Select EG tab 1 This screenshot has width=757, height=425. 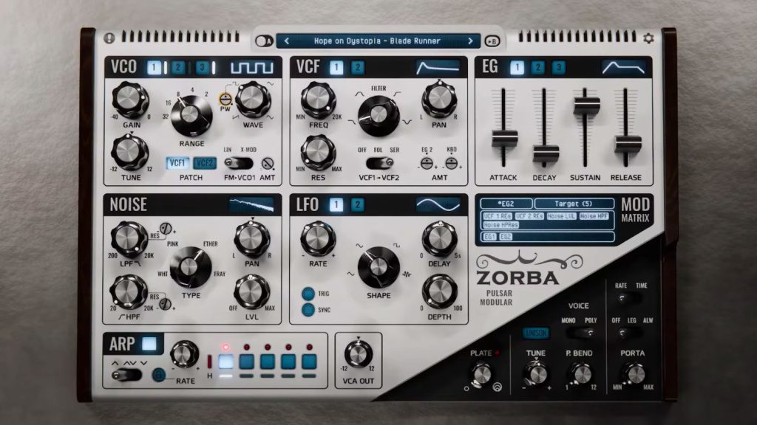(x=517, y=67)
